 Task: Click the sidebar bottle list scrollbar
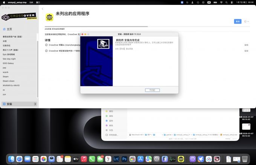38,69
